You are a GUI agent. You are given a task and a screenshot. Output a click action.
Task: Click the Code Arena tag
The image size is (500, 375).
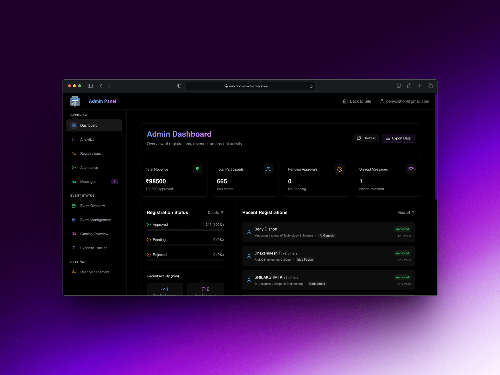[317, 284]
